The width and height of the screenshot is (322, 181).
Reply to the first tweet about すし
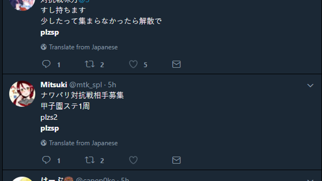[46, 64]
